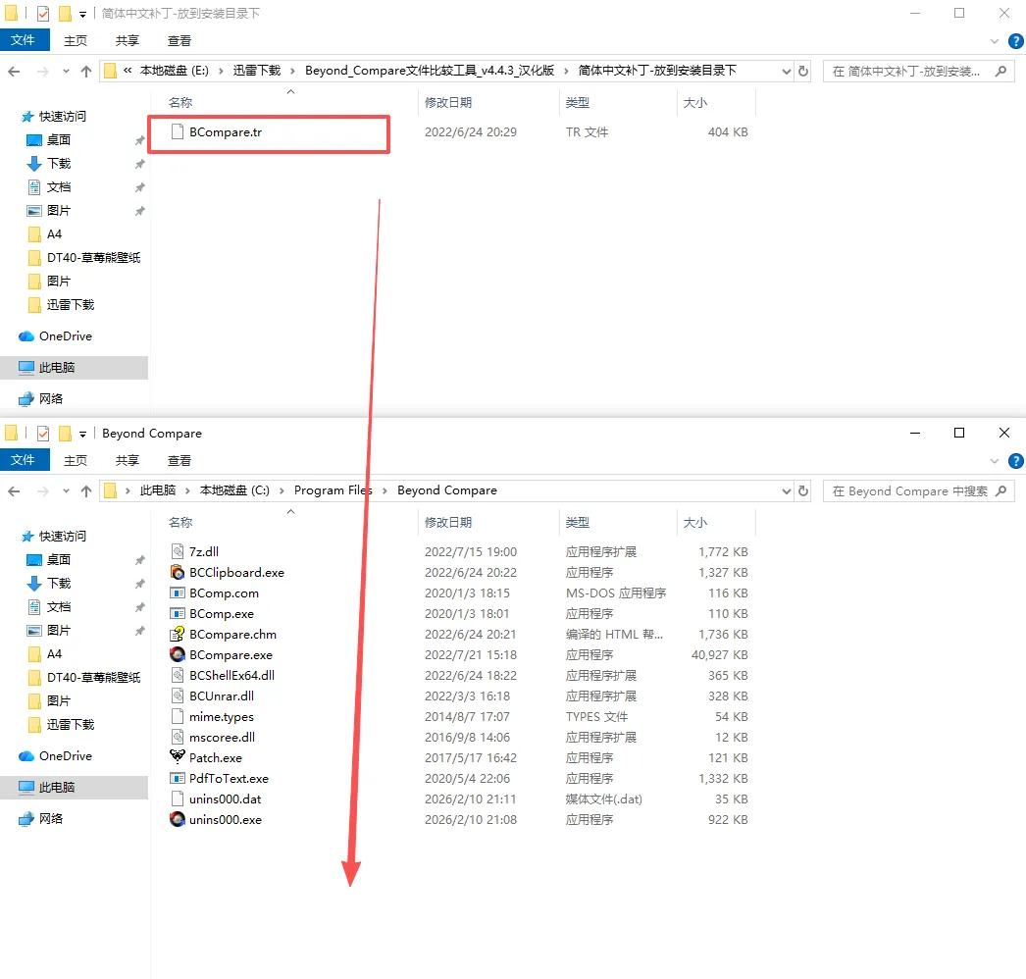This screenshot has width=1026, height=979.
Task: Open 文件 menu in Beyond Compare window
Action: [25, 460]
